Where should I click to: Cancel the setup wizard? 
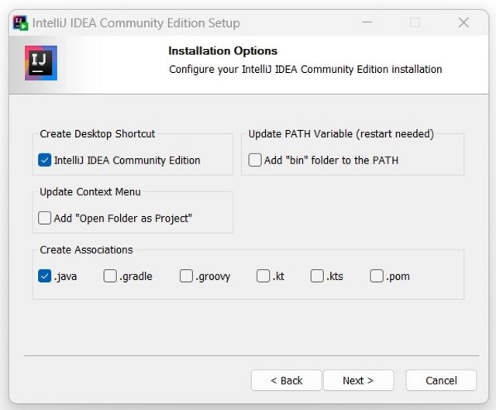(441, 381)
